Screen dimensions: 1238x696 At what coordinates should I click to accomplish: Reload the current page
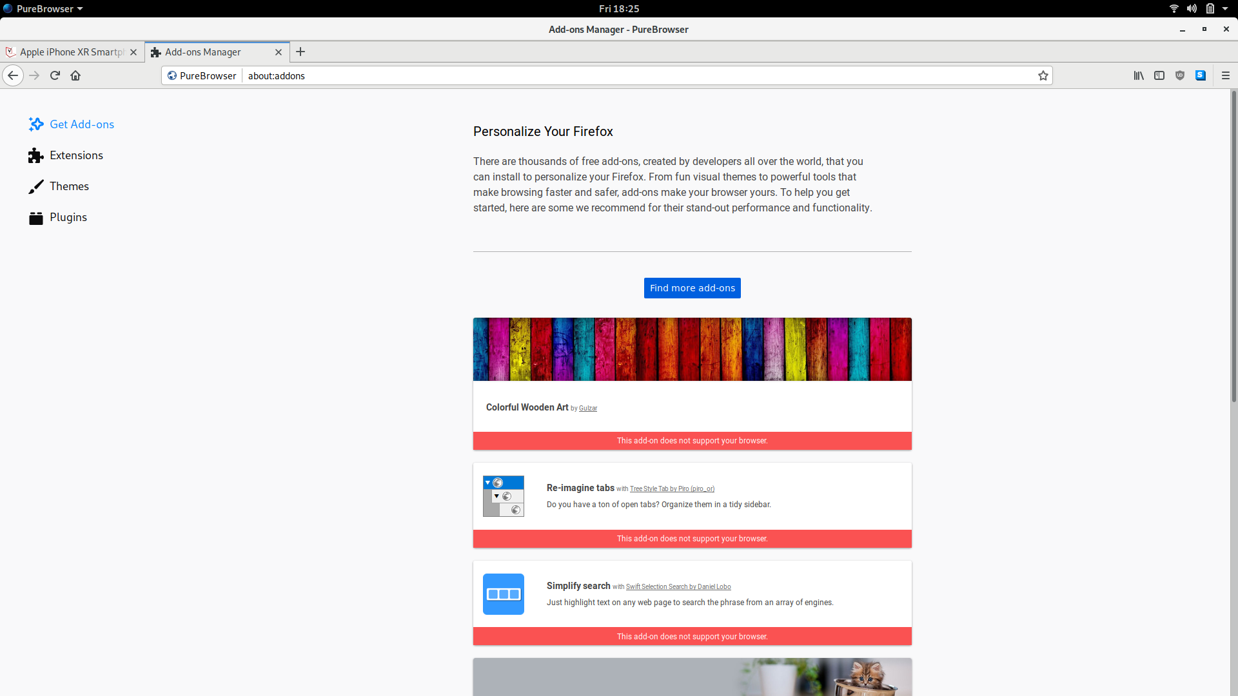click(x=55, y=75)
